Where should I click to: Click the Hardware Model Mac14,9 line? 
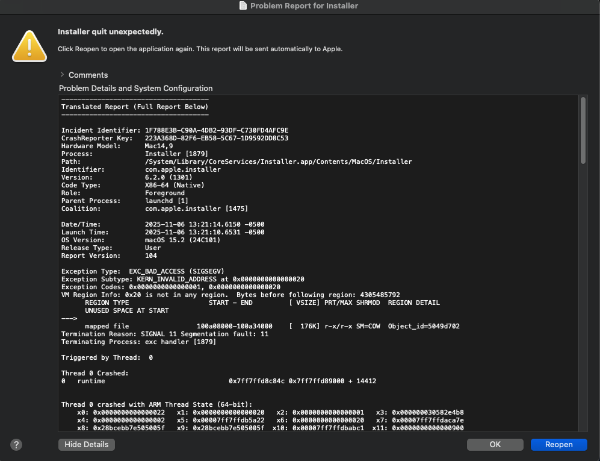click(x=117, y=146)
